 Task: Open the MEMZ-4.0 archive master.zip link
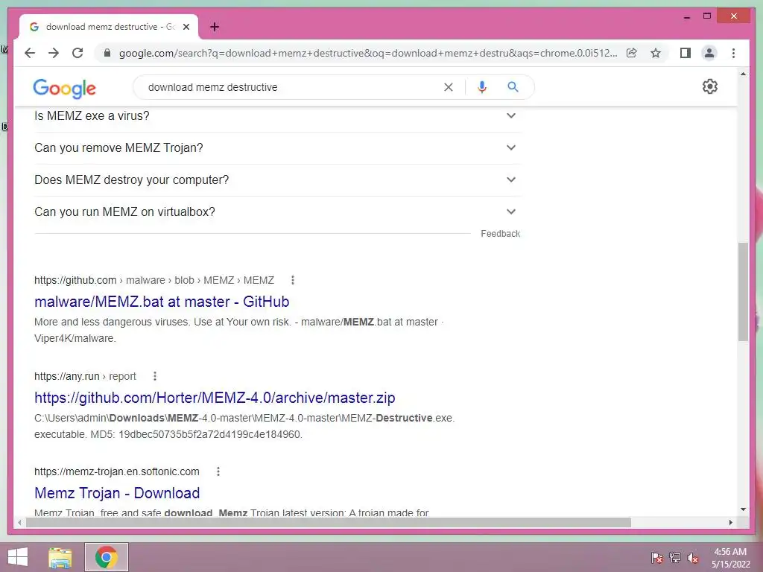(x=215, y=398)
